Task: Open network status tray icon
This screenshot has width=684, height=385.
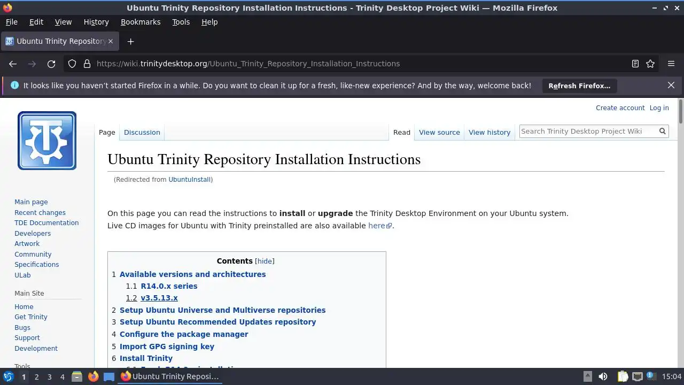Action: coord(638,376)
